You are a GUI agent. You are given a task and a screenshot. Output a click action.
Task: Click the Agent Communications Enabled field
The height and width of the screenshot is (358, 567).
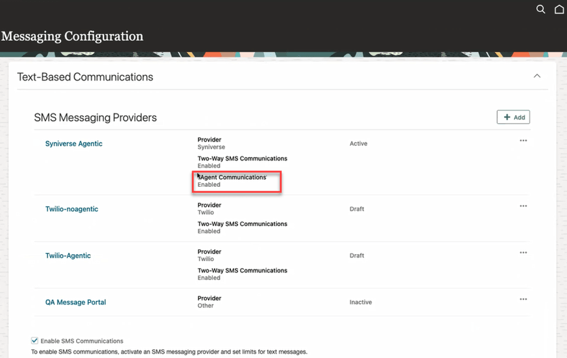(x=233, y=181)
